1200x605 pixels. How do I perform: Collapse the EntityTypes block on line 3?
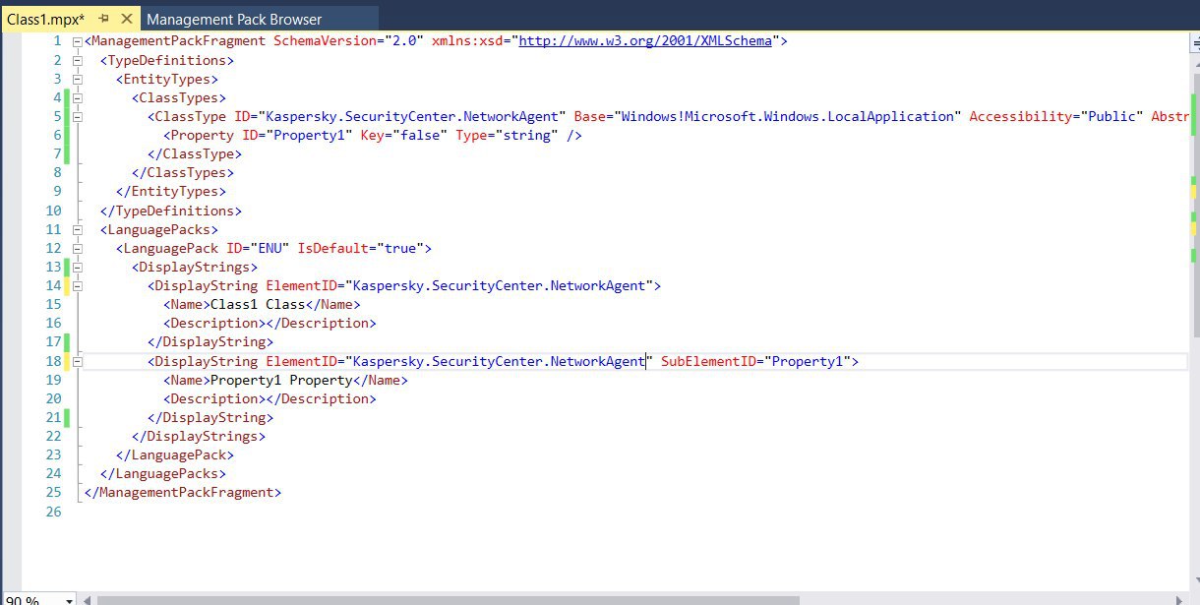tap(78, 79)
